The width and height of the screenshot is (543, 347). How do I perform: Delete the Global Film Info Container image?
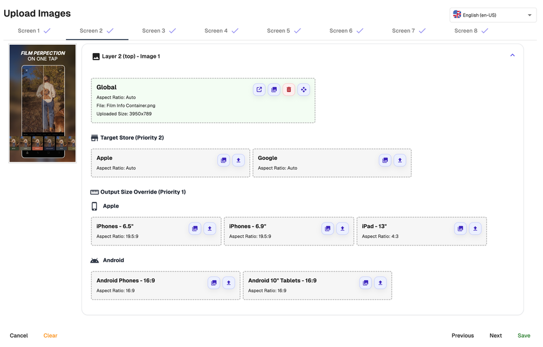[x=289, y=90]
